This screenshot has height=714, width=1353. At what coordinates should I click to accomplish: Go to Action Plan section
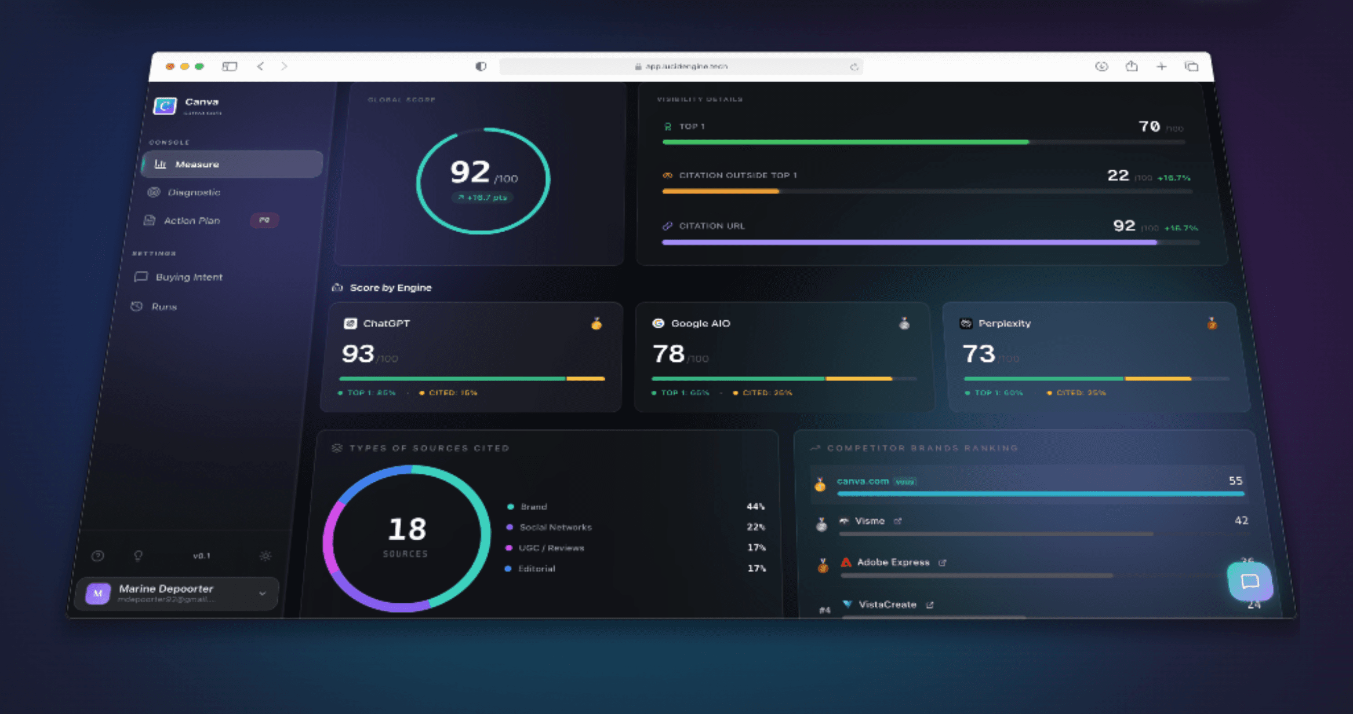click(192, 221)
